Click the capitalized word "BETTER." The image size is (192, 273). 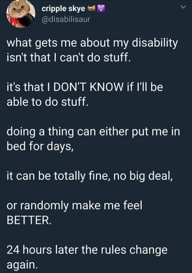[29, 220]
